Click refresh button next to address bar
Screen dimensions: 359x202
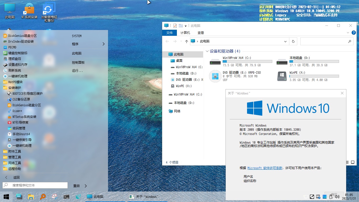pyautogui.click(x=293, y=41)
